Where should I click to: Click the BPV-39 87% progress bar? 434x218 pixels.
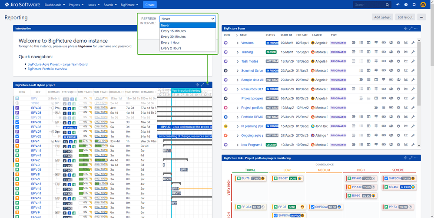[x=85, y=170]
